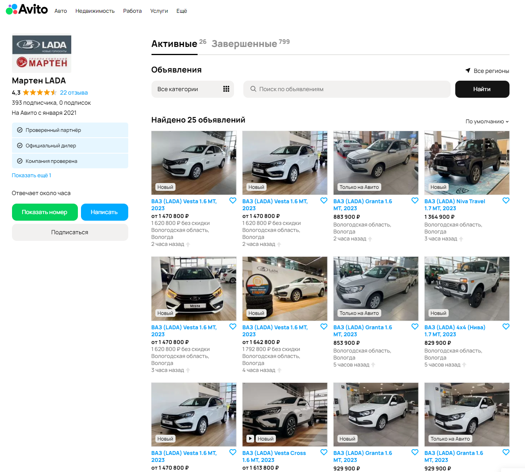This screenshot has width=525, height=472.
Task: Open the Недвижимость menu
Action: [x=95, y=11]
